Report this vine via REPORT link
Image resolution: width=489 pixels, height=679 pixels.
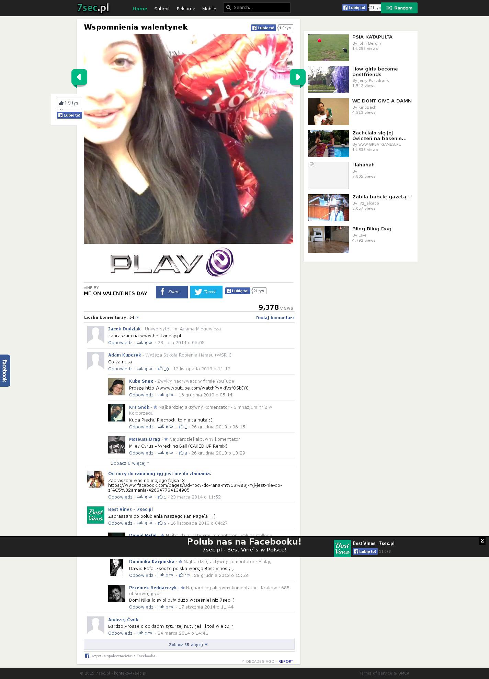[x=286, y=661]
